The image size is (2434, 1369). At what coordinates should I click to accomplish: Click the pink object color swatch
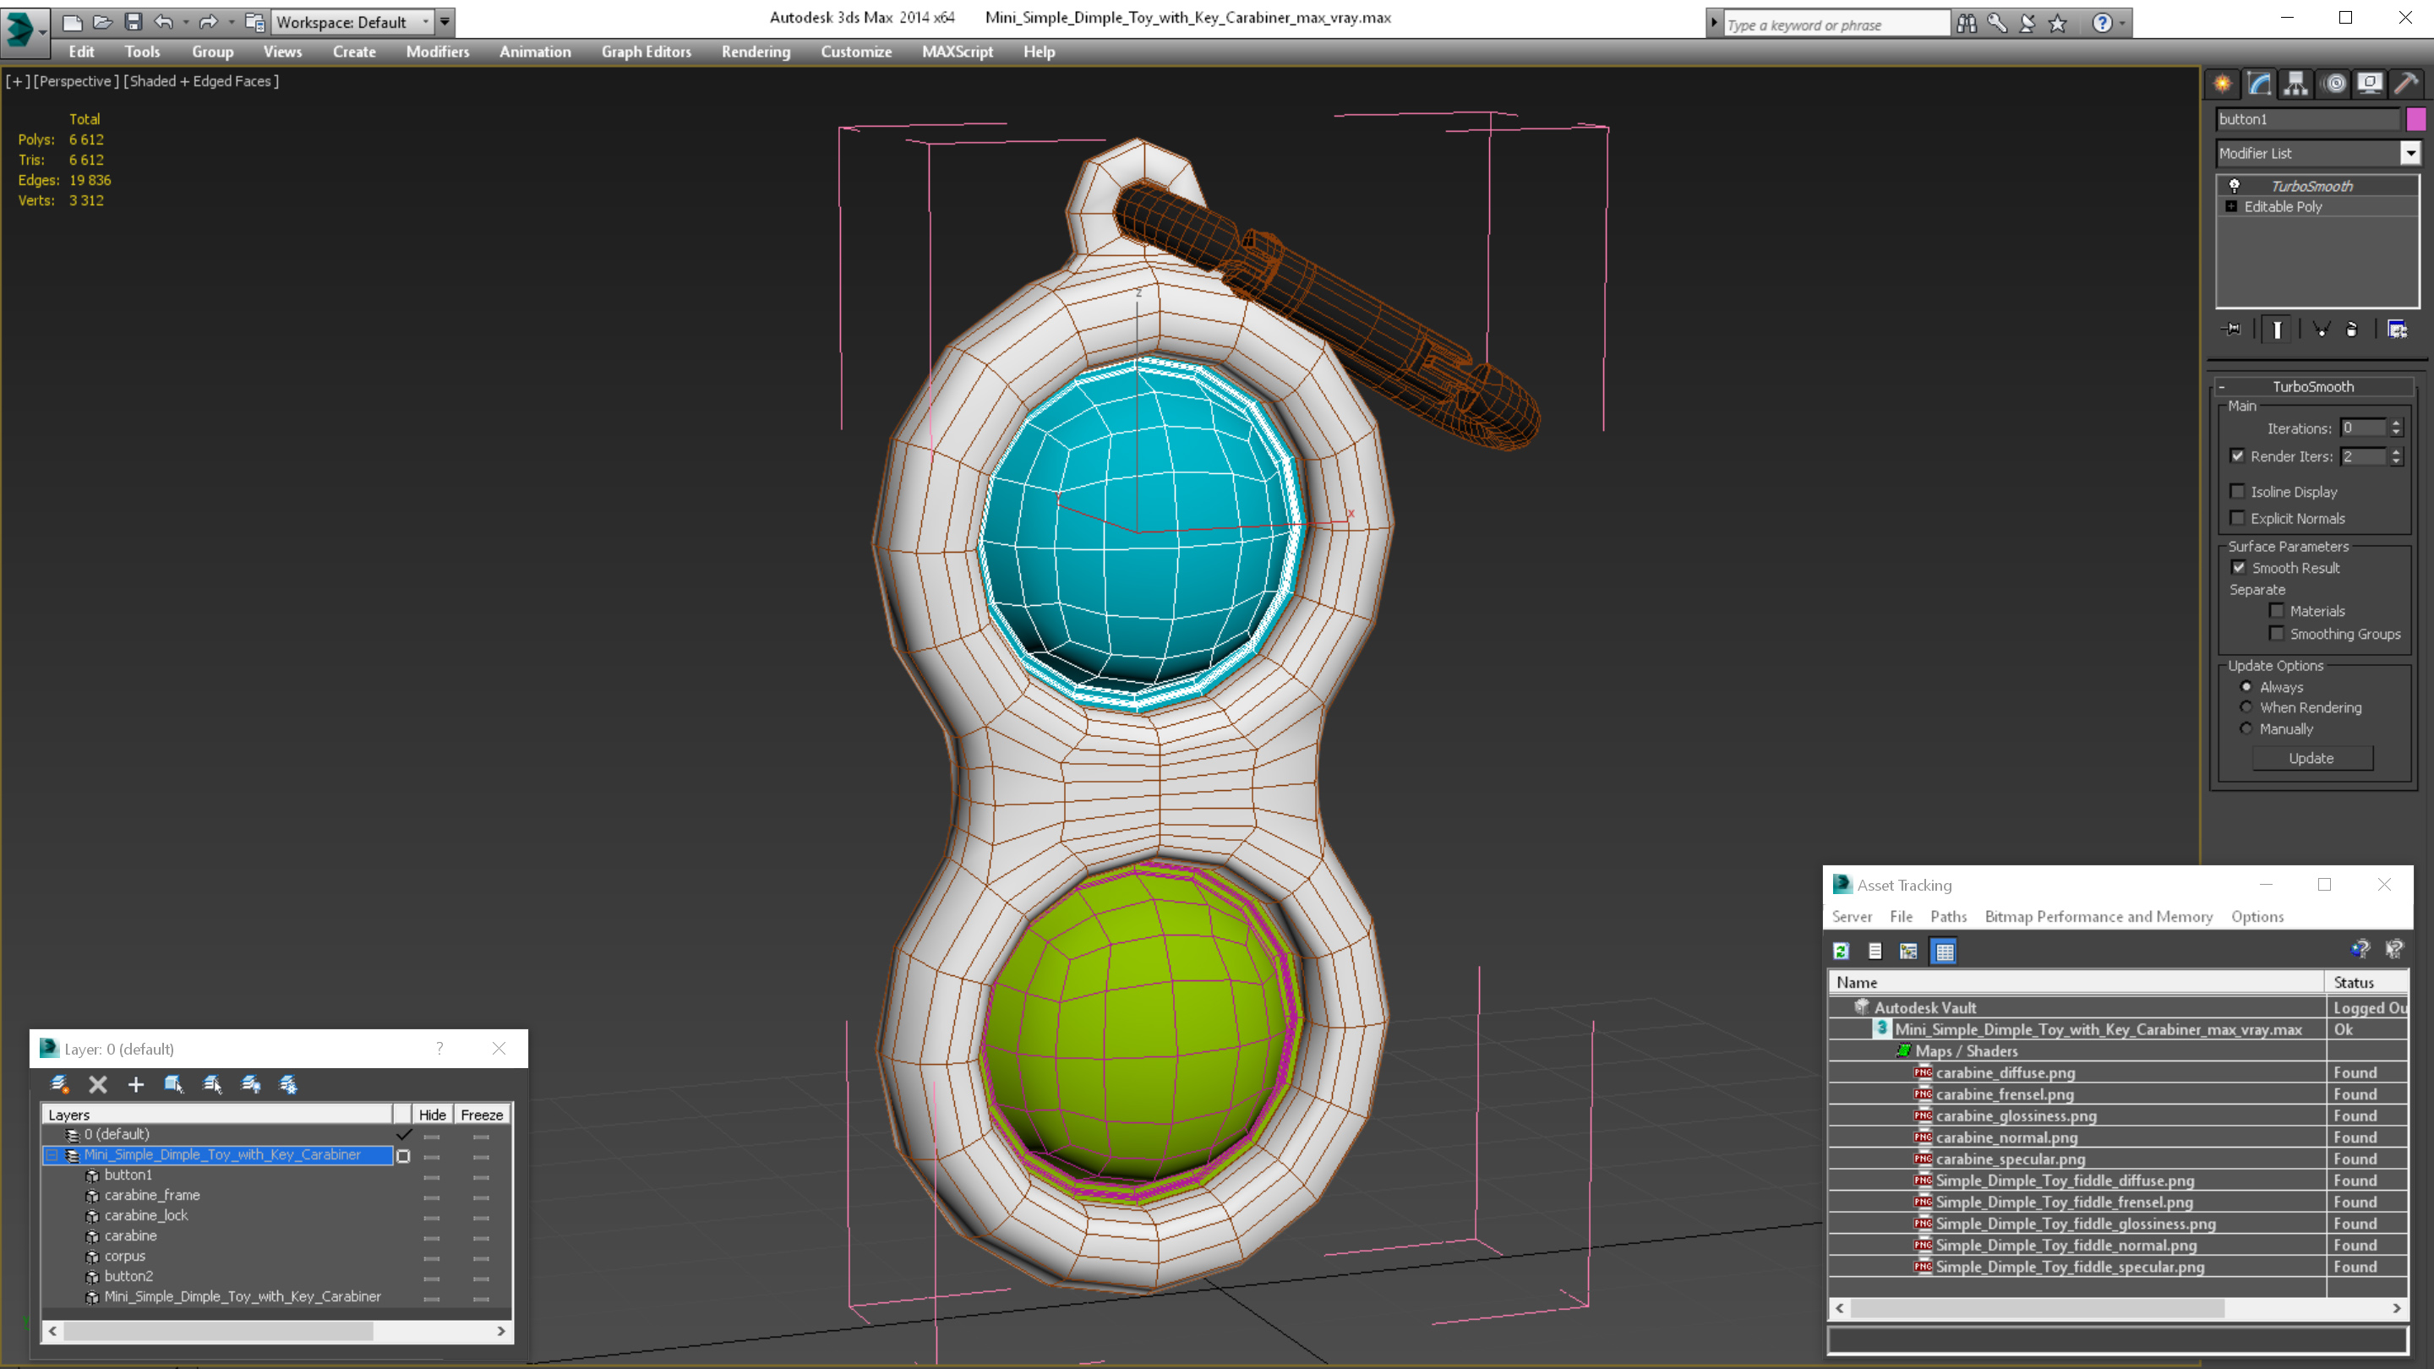pos(2415,119)
